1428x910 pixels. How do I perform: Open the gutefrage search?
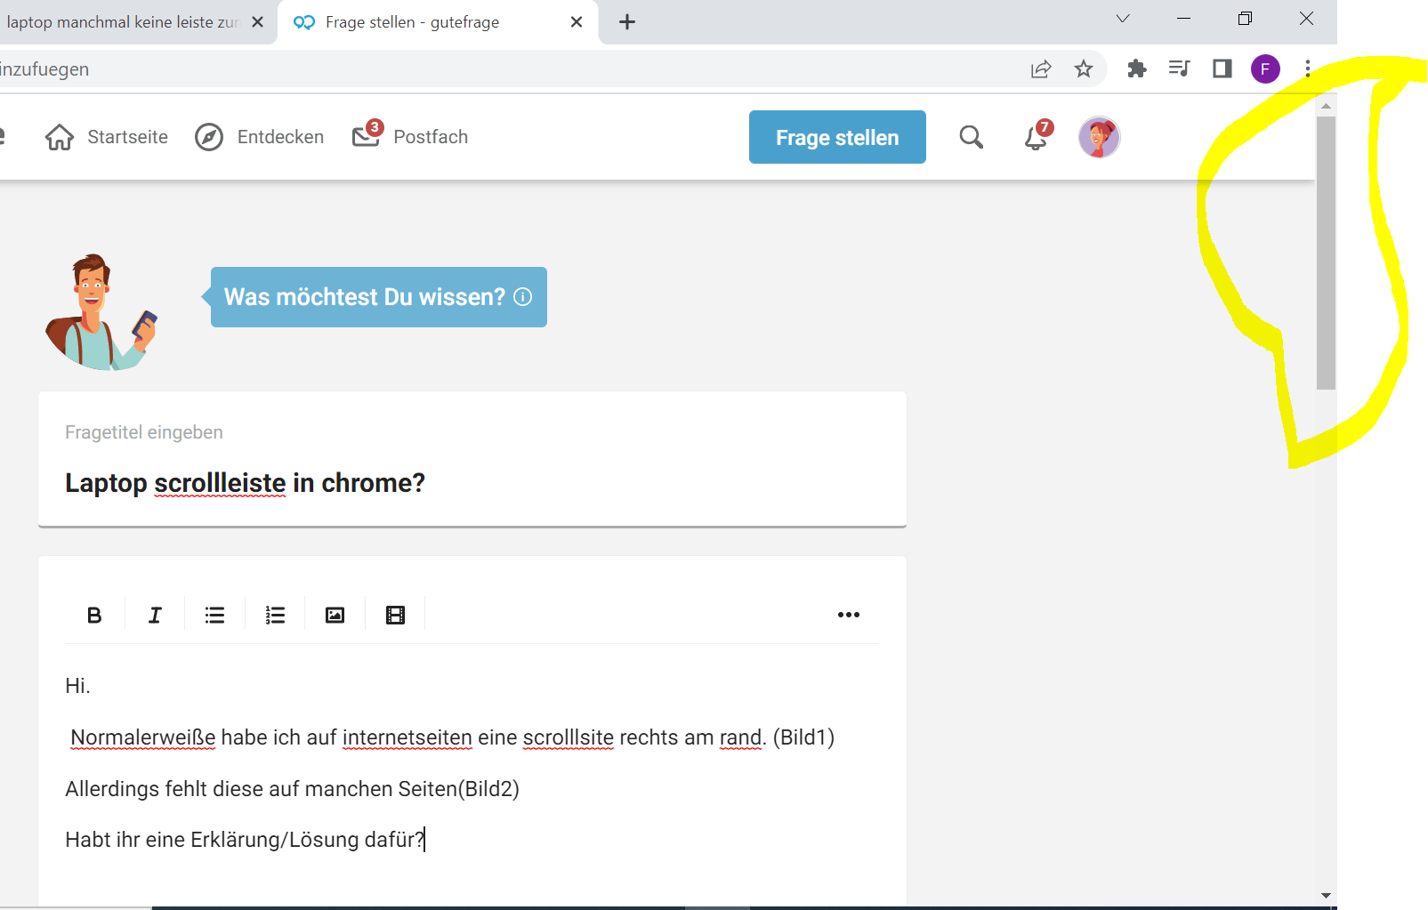(971, 137)
